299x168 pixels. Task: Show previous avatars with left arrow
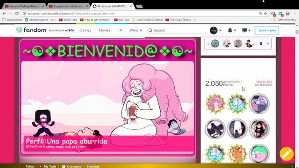pos(208,44)
